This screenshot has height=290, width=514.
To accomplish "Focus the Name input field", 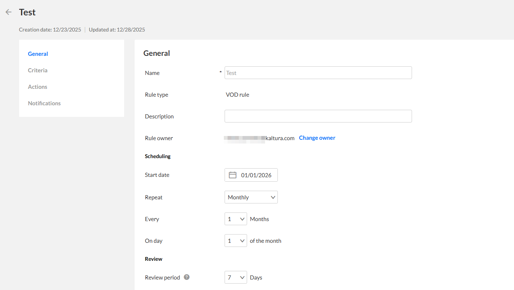I will 318,73.
